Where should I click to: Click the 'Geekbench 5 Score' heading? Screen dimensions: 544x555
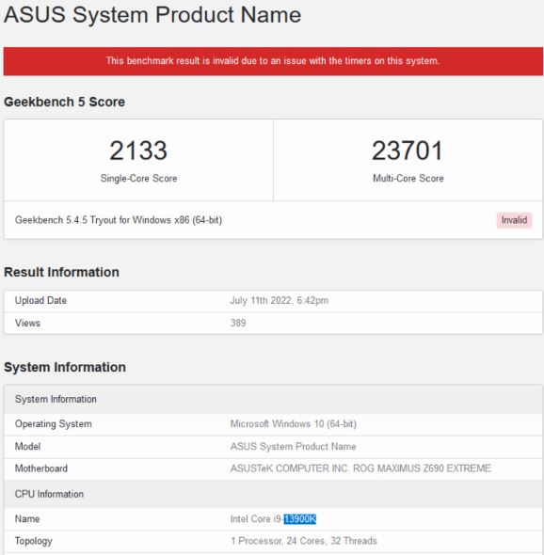(x=64, y=102)
